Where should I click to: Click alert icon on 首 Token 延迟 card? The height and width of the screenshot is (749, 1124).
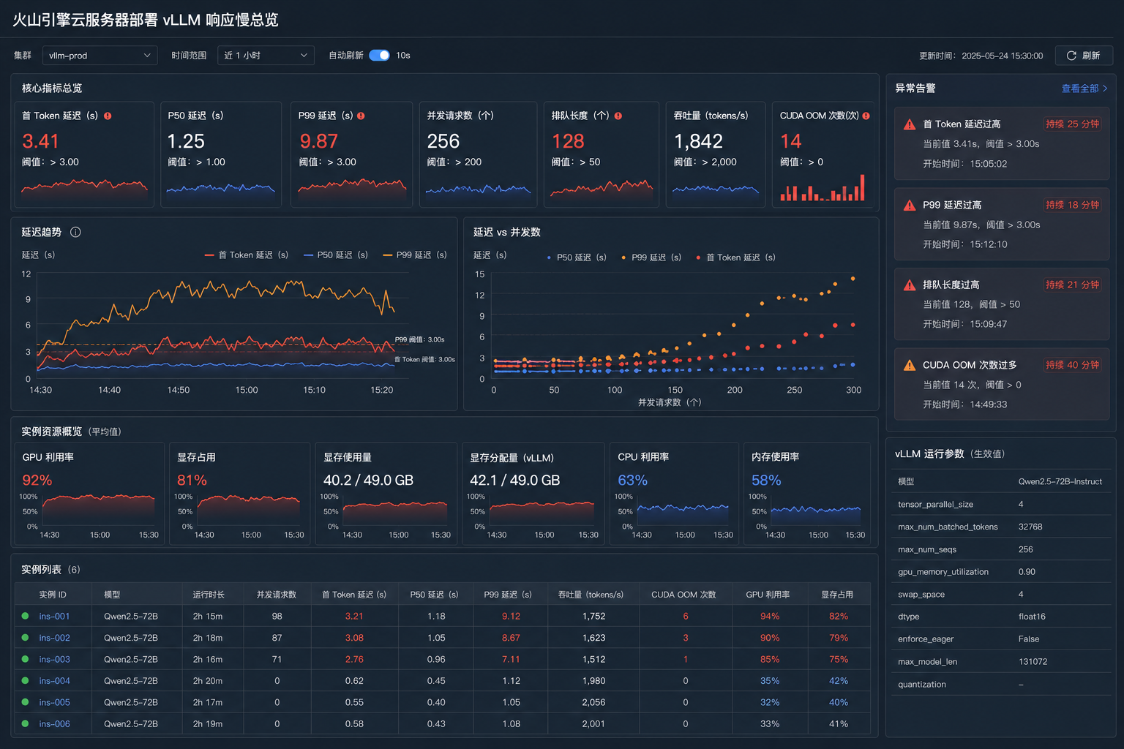pyautogui.click(x=108, y=116)
